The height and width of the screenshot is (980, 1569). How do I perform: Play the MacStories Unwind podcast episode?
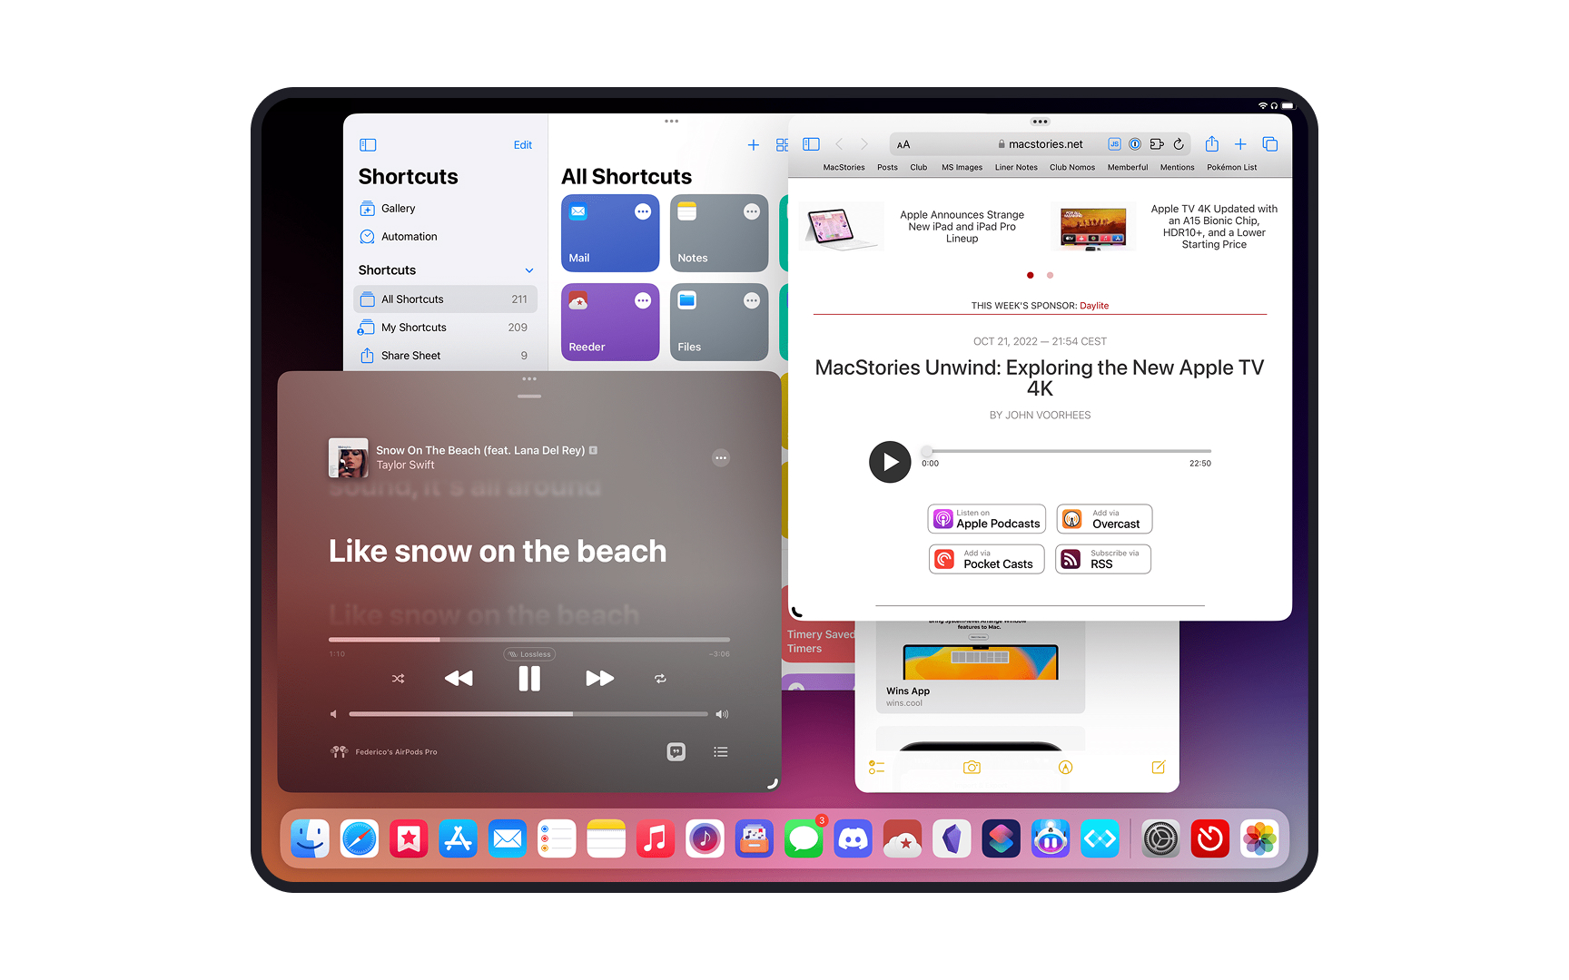point(889,462)
